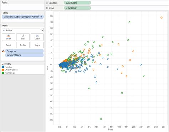Open the Shape mark type dropdown
The height and width of the screenshot is (132, 169).
23,30
